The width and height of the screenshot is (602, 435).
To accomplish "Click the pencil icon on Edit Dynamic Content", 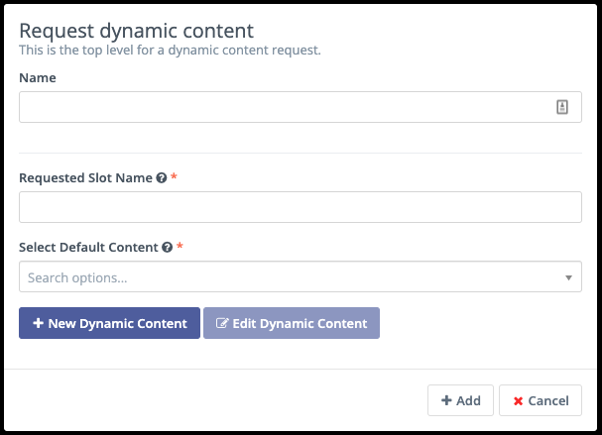I will click(221, 324).
